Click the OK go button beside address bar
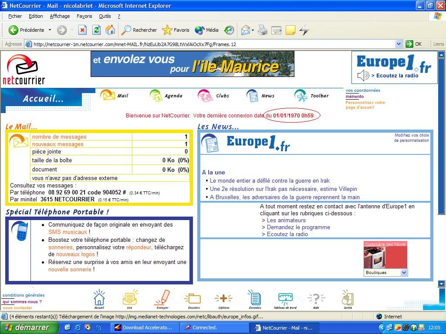Viewport: 446px width, 334px height. click(x=414, y=44)
